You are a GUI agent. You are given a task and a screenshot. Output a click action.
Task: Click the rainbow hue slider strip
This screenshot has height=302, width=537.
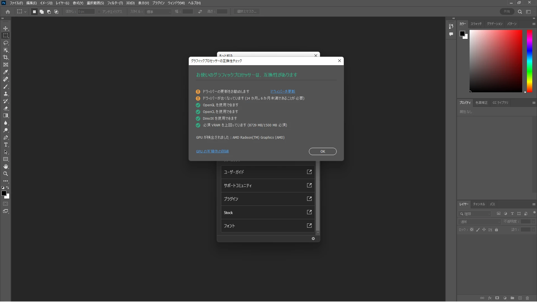[529, 61]
